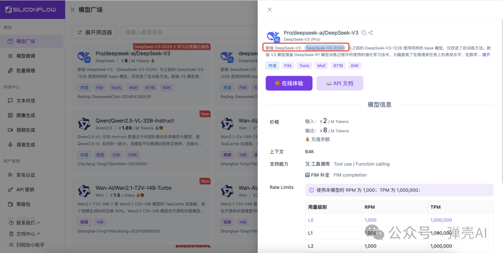Select the 671B tag in detail panel
Viewport: 503px width, 253px height.
[338, 65]
